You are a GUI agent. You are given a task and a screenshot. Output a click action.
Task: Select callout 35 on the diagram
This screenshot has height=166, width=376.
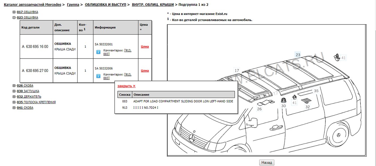(x=316, y=91)
